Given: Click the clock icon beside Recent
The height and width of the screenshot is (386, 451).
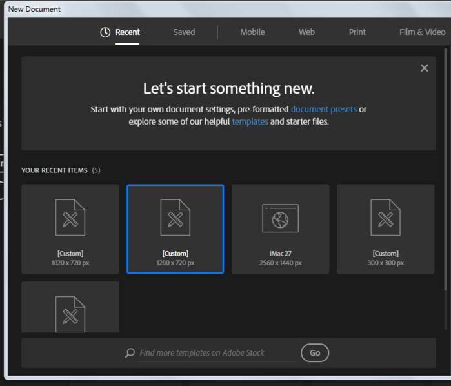Looking at the screenshot, I should pyautogui.click(x=105, y=32).
